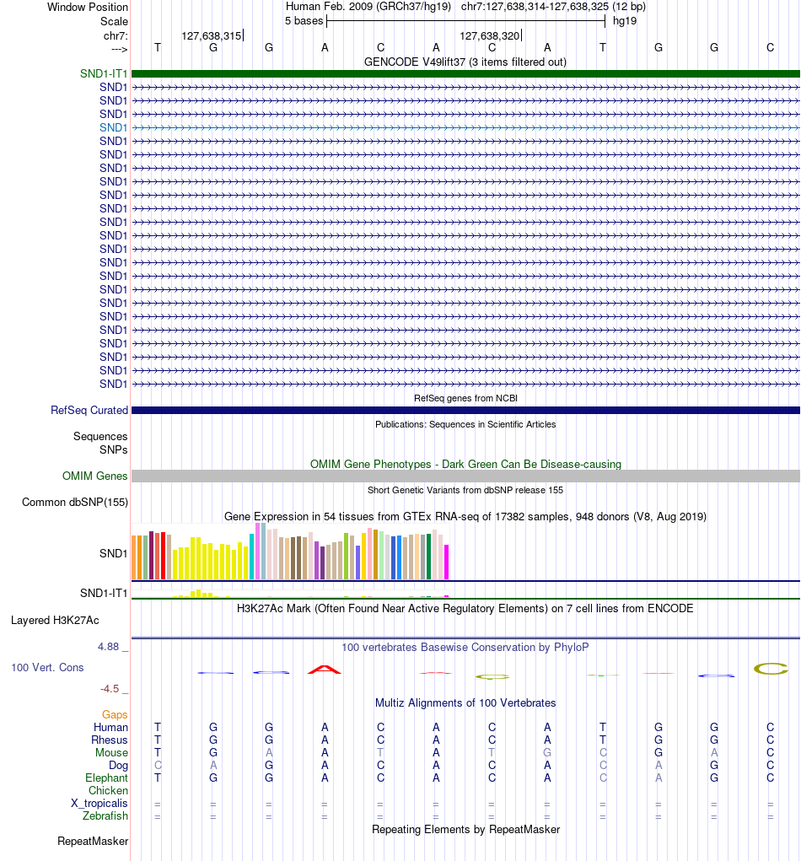The height and width of the screenshot is (861, 801).
Task: Open 'Publications: Sequences in Scientific Articles' title
Action: pyautogui.click(x=465, y=424)
